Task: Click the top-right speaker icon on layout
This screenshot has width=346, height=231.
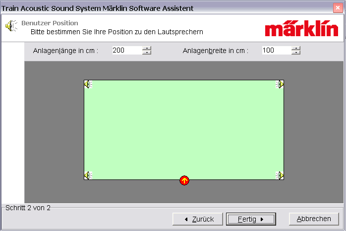Action: (280, 84)
